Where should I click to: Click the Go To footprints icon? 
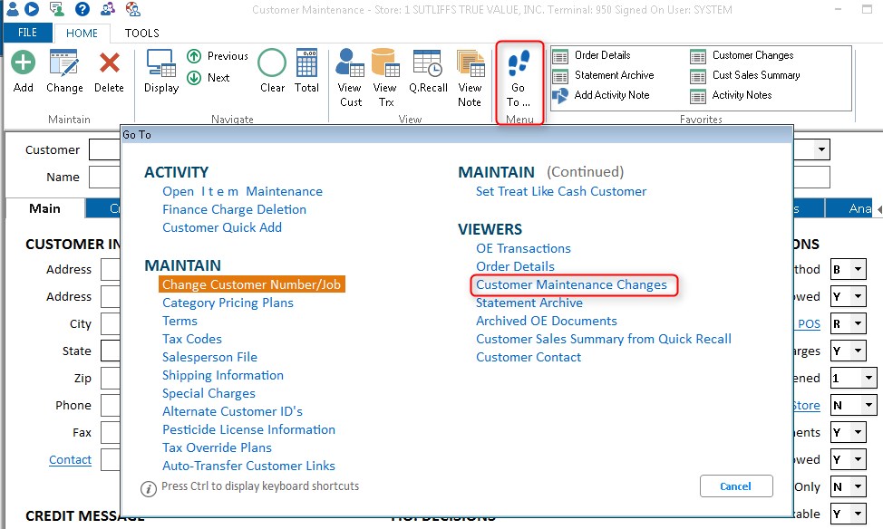[x=519, y=65]
